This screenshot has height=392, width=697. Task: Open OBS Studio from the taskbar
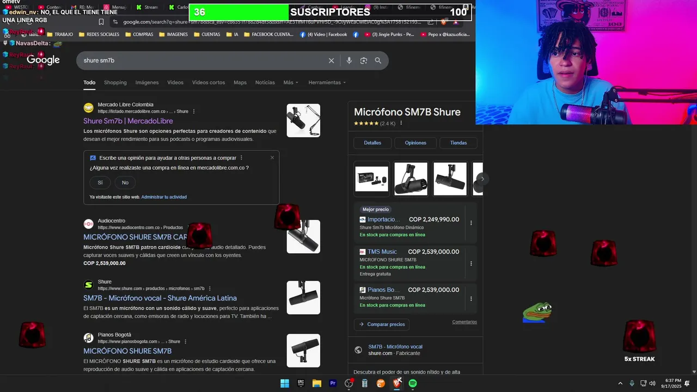[349, 383]
